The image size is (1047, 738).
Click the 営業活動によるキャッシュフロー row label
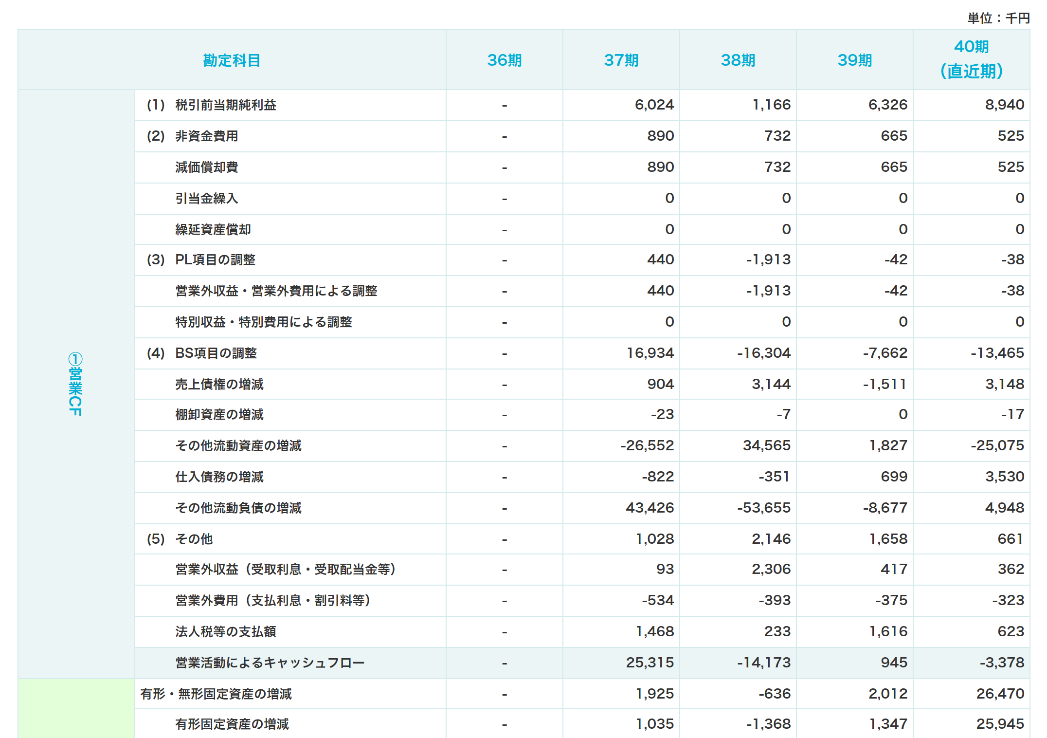tap(269, 663)
